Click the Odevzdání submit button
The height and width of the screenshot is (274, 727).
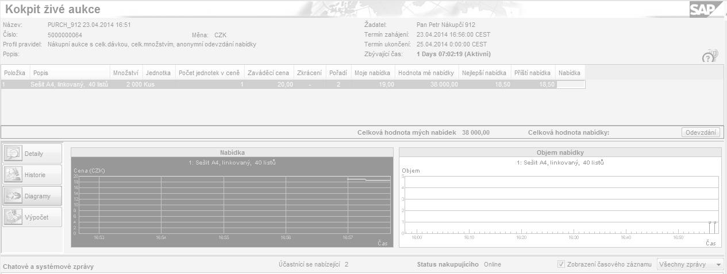701,132
